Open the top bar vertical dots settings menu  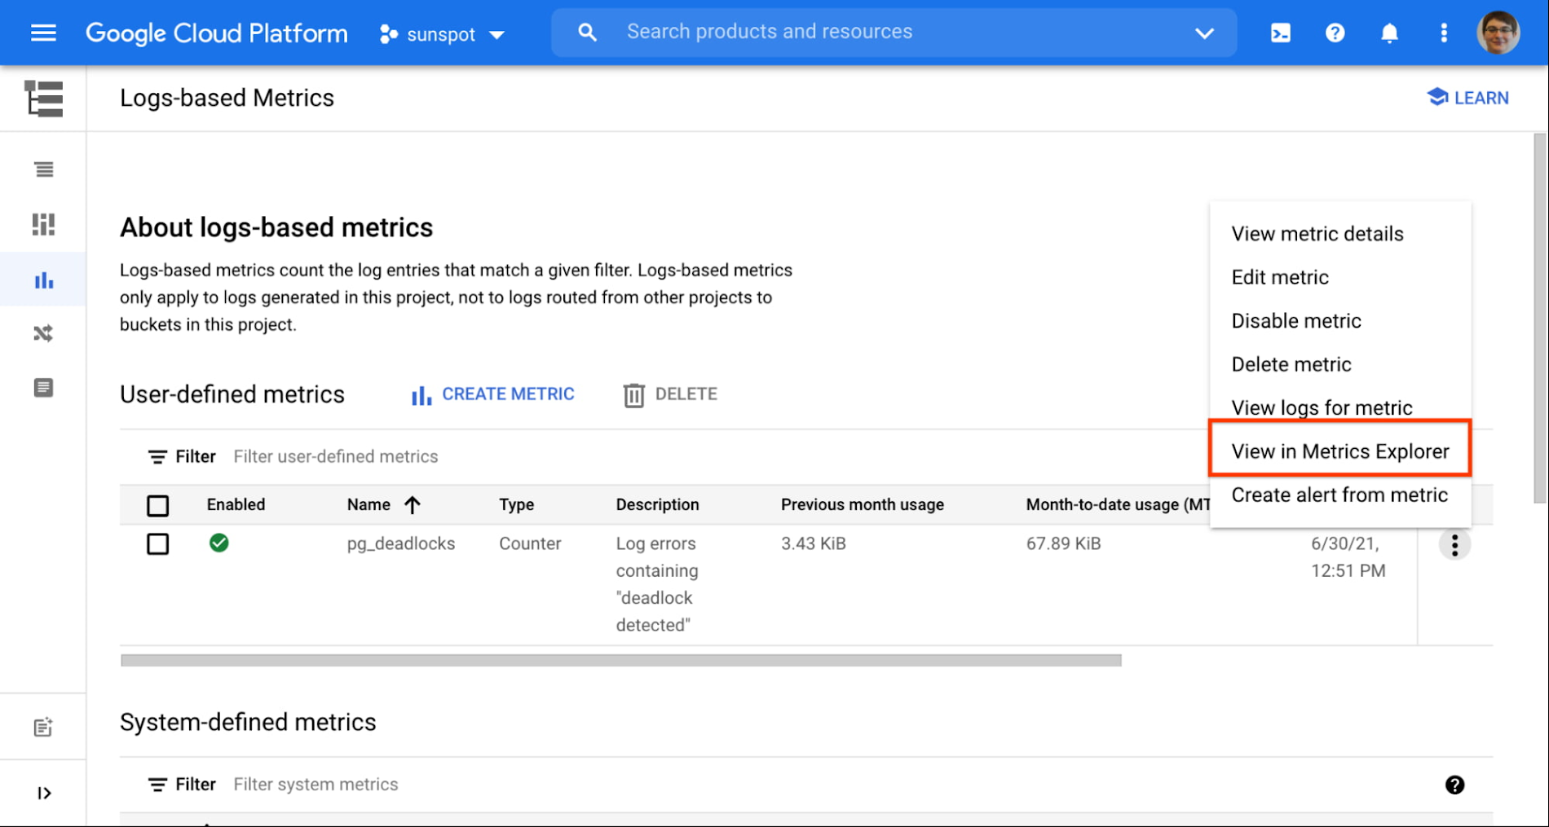tap(1444, 33)
